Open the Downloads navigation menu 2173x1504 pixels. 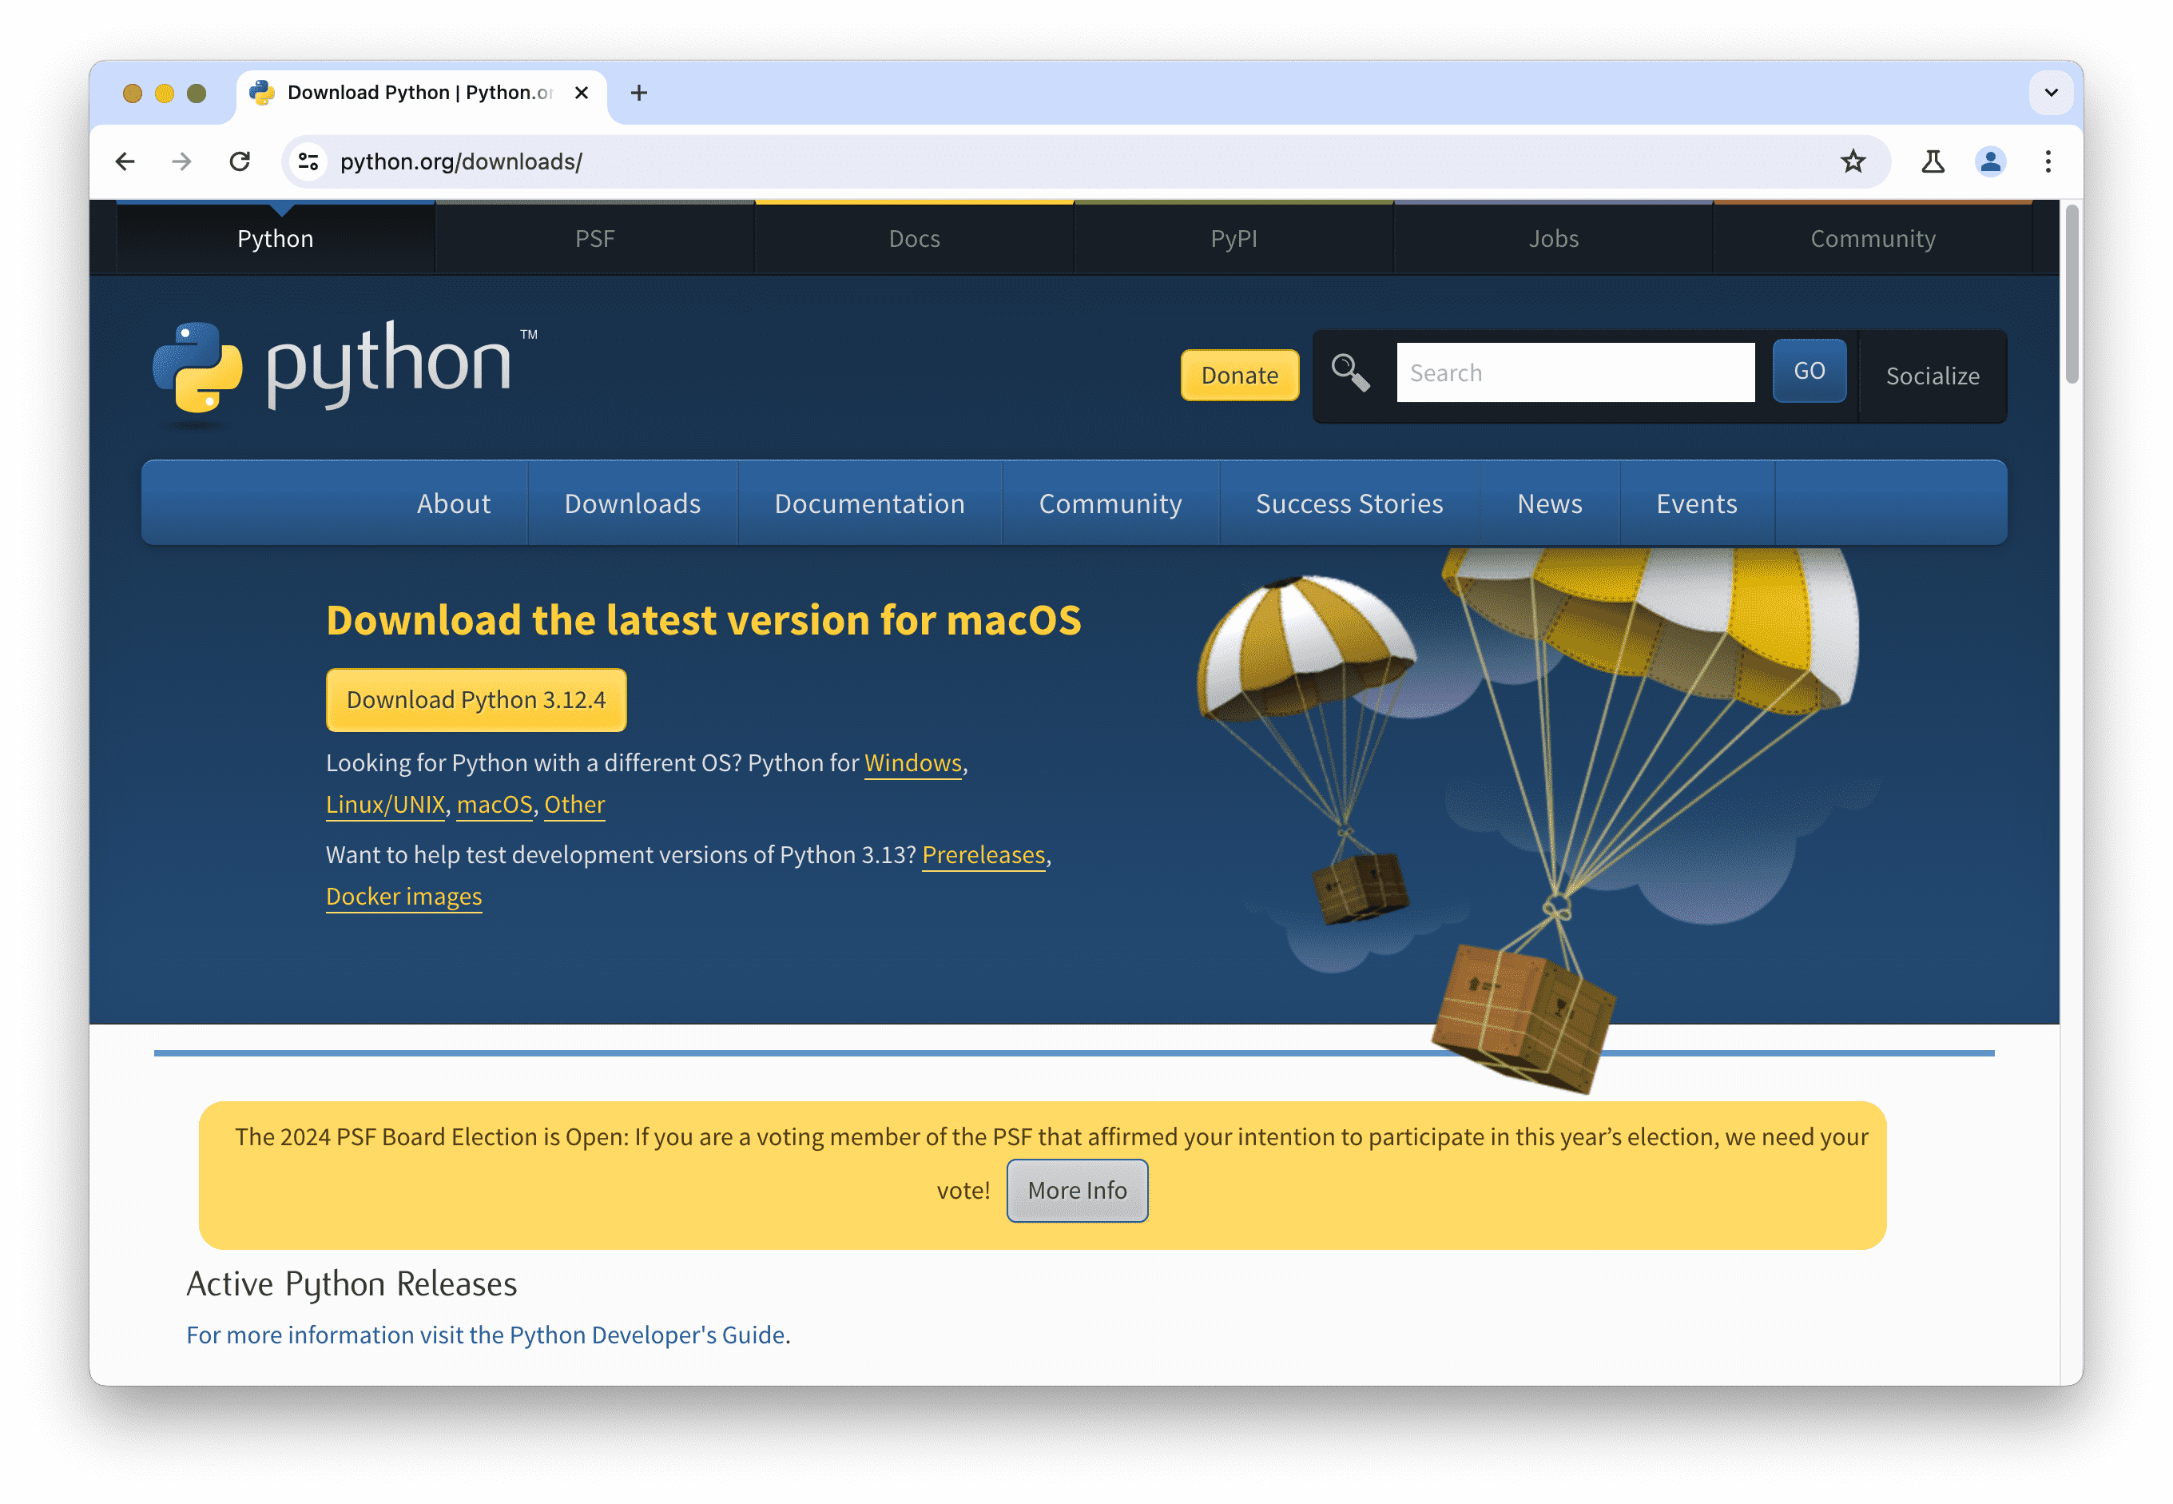point(632,503)
